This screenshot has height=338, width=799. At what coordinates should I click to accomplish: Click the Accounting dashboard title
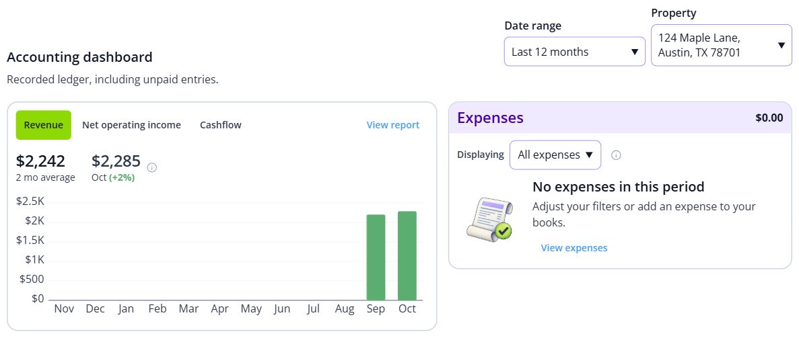(x=79, y=56)
